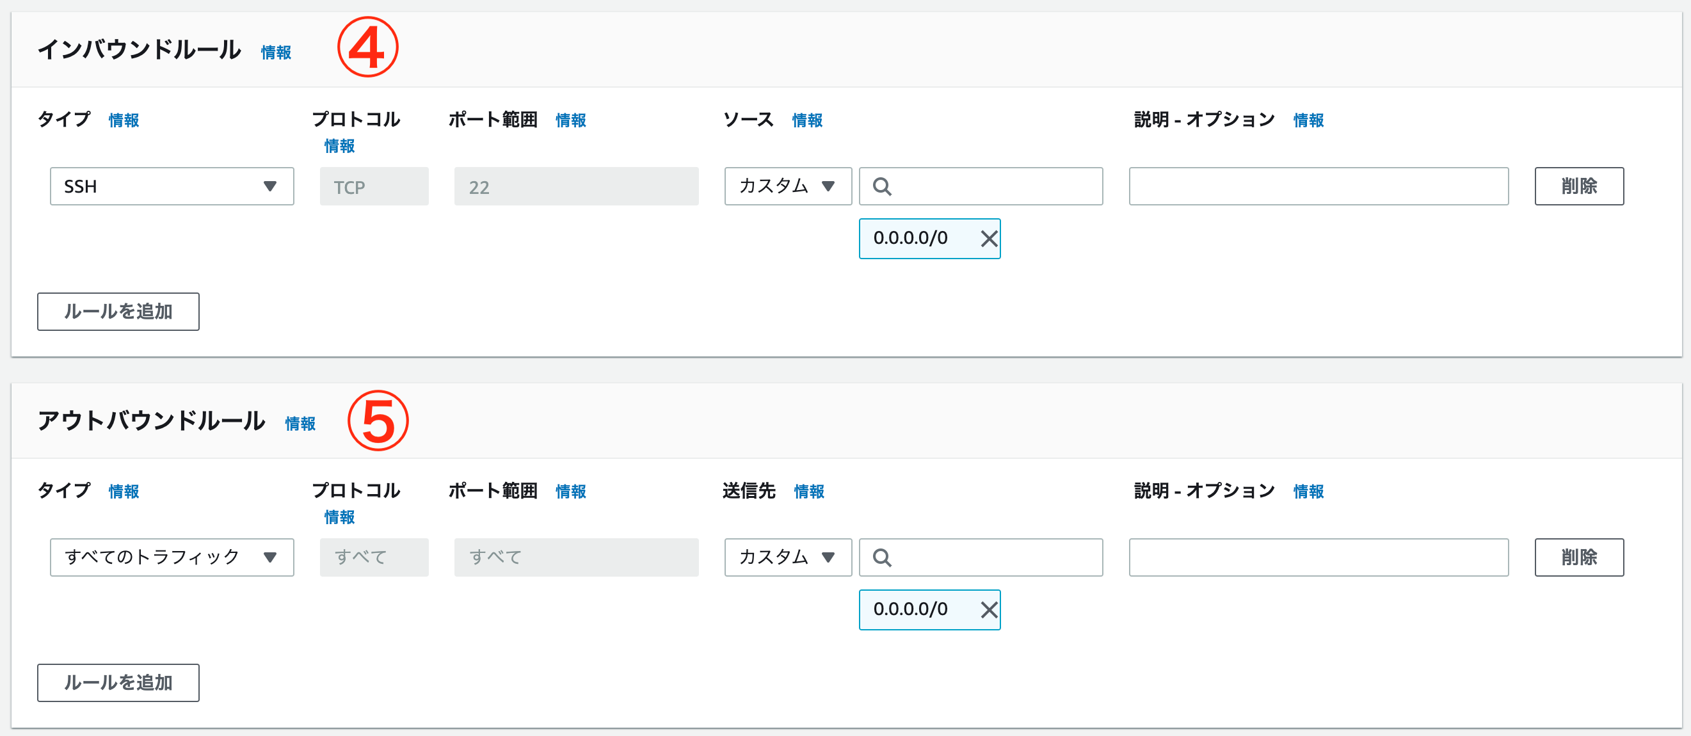1691x736 pixels.
Task: Click the inbound rule description input field
Action: click(1318, 186)
